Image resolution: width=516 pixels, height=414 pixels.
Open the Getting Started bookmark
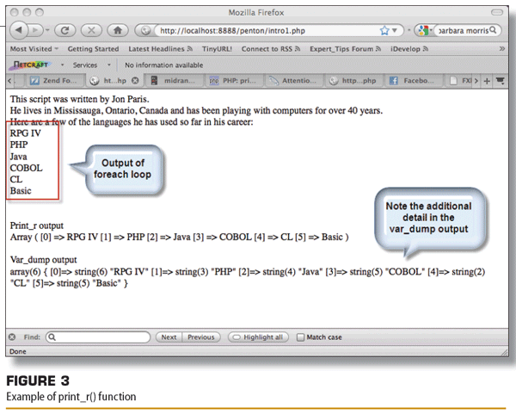[93, 49]
